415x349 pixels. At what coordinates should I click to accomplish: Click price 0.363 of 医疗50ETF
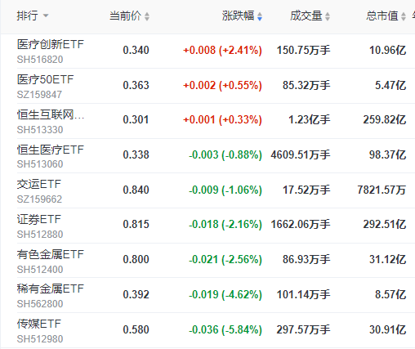136,85
